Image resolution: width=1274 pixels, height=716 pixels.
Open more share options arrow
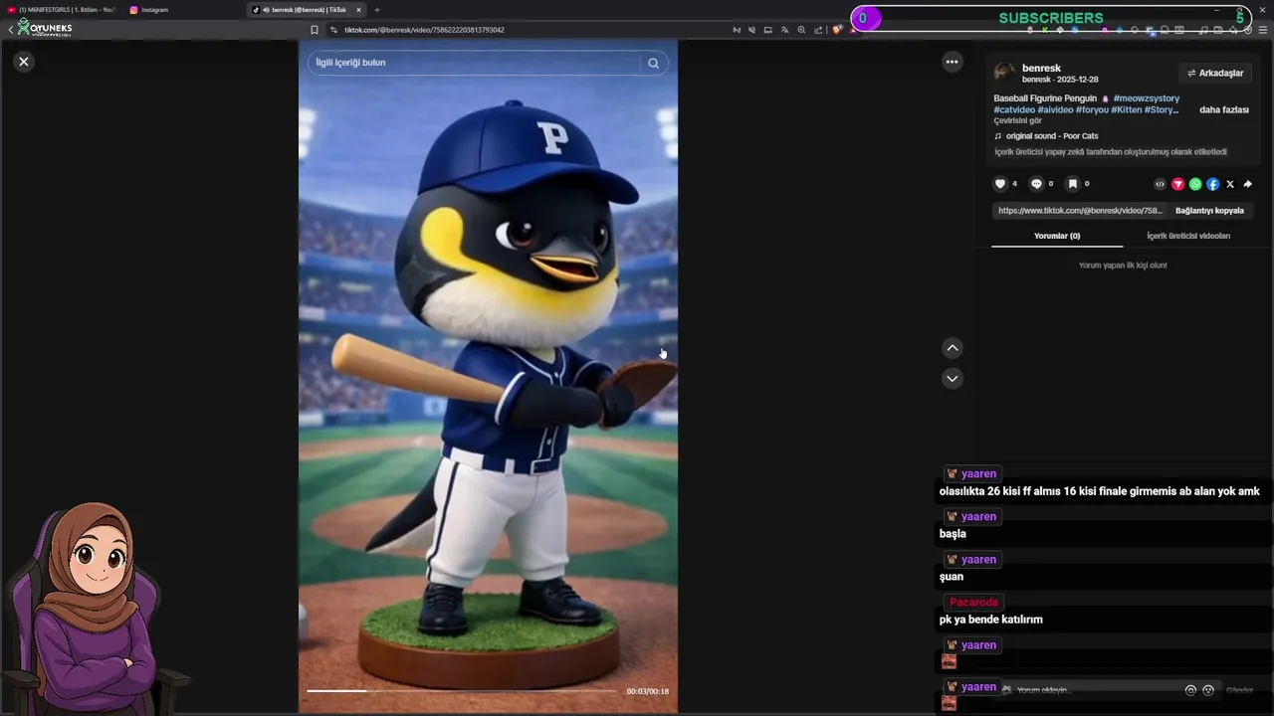1247,184
